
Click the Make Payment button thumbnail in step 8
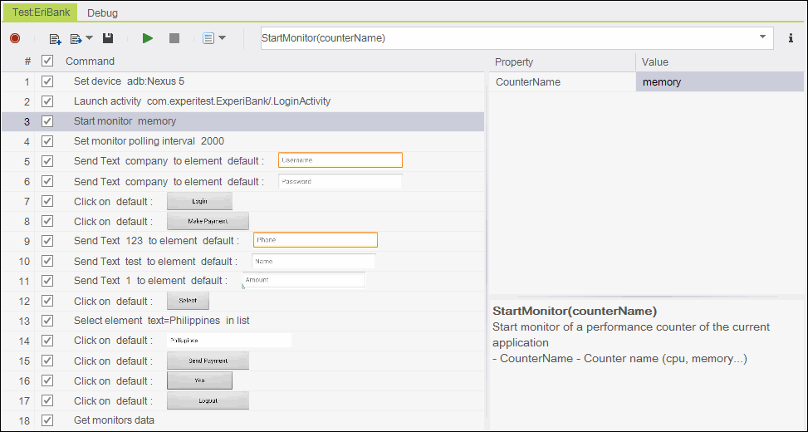[x=208, y=221]
